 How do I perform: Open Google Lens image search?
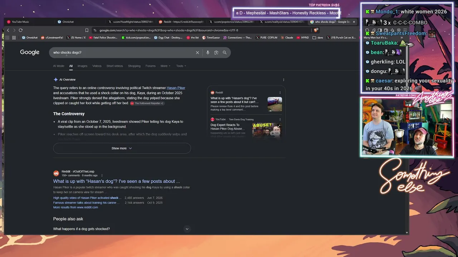[216, 52]
